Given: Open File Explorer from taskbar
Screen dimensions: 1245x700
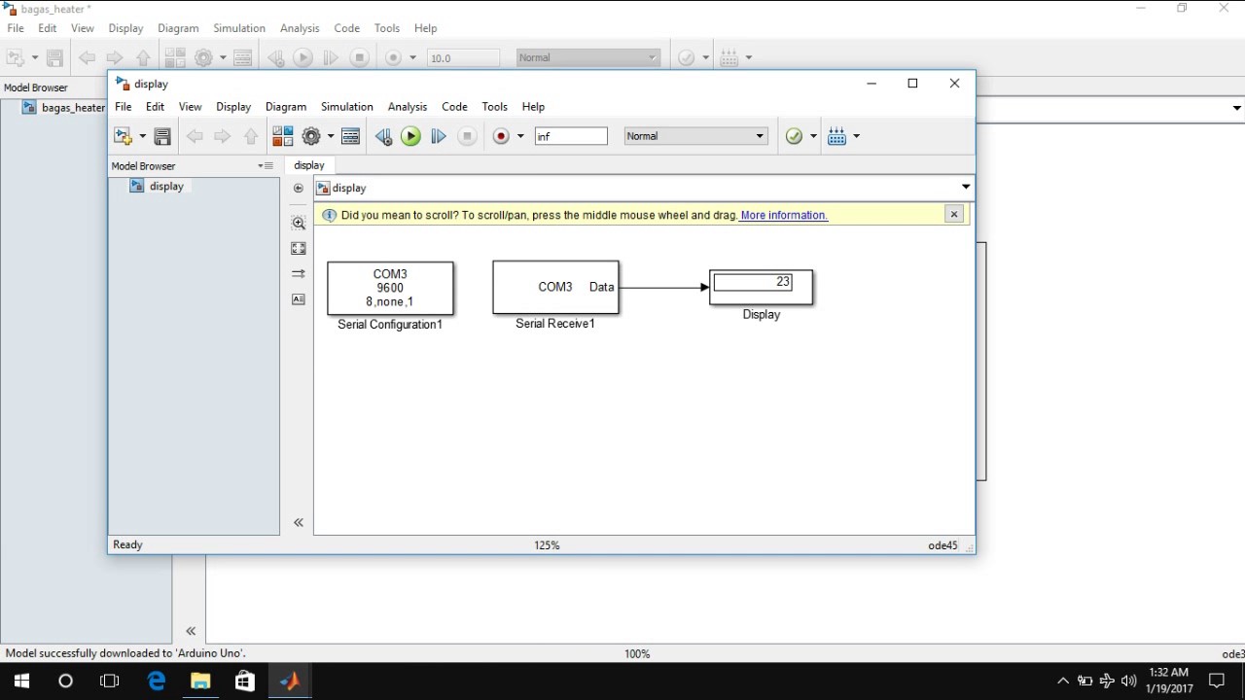Looking at the screenshot, I should (x=200, y=681).
